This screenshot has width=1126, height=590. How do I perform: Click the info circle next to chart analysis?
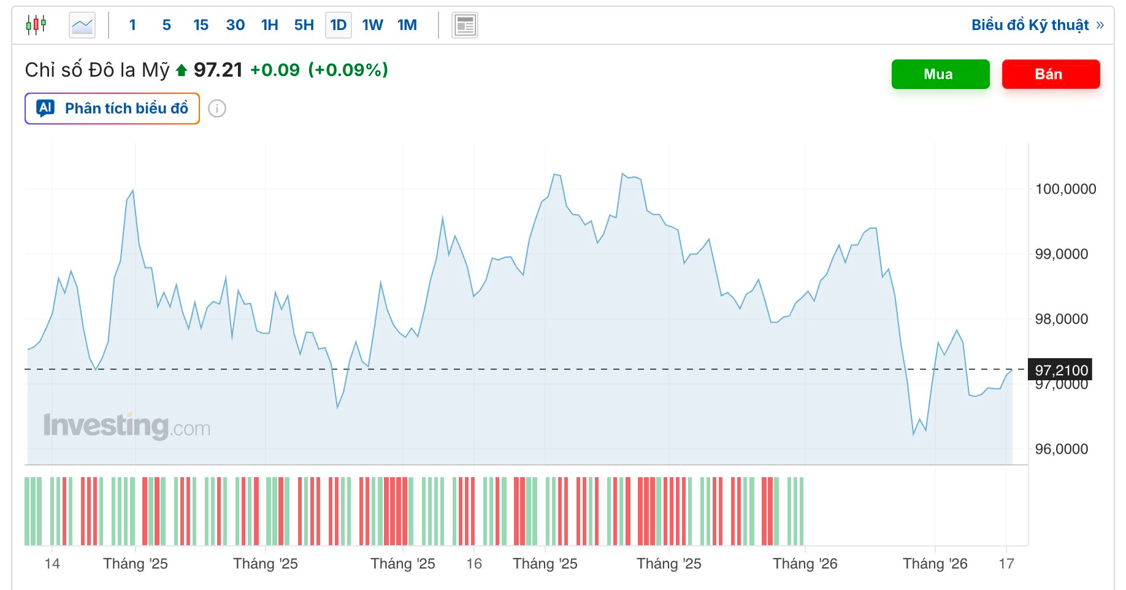pos(218,108)
